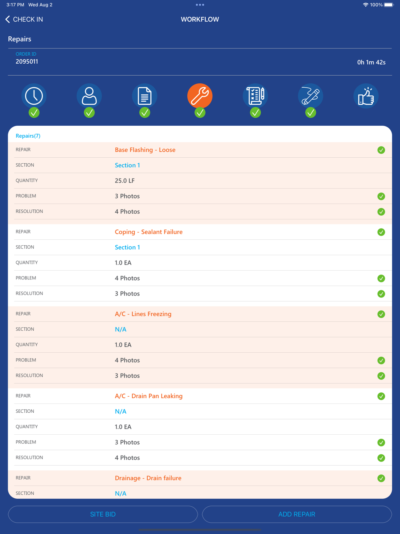Tap 1.0 EA quantity for Lines Freezing
The image size is (400, 534).
click(x=123, y=345)
